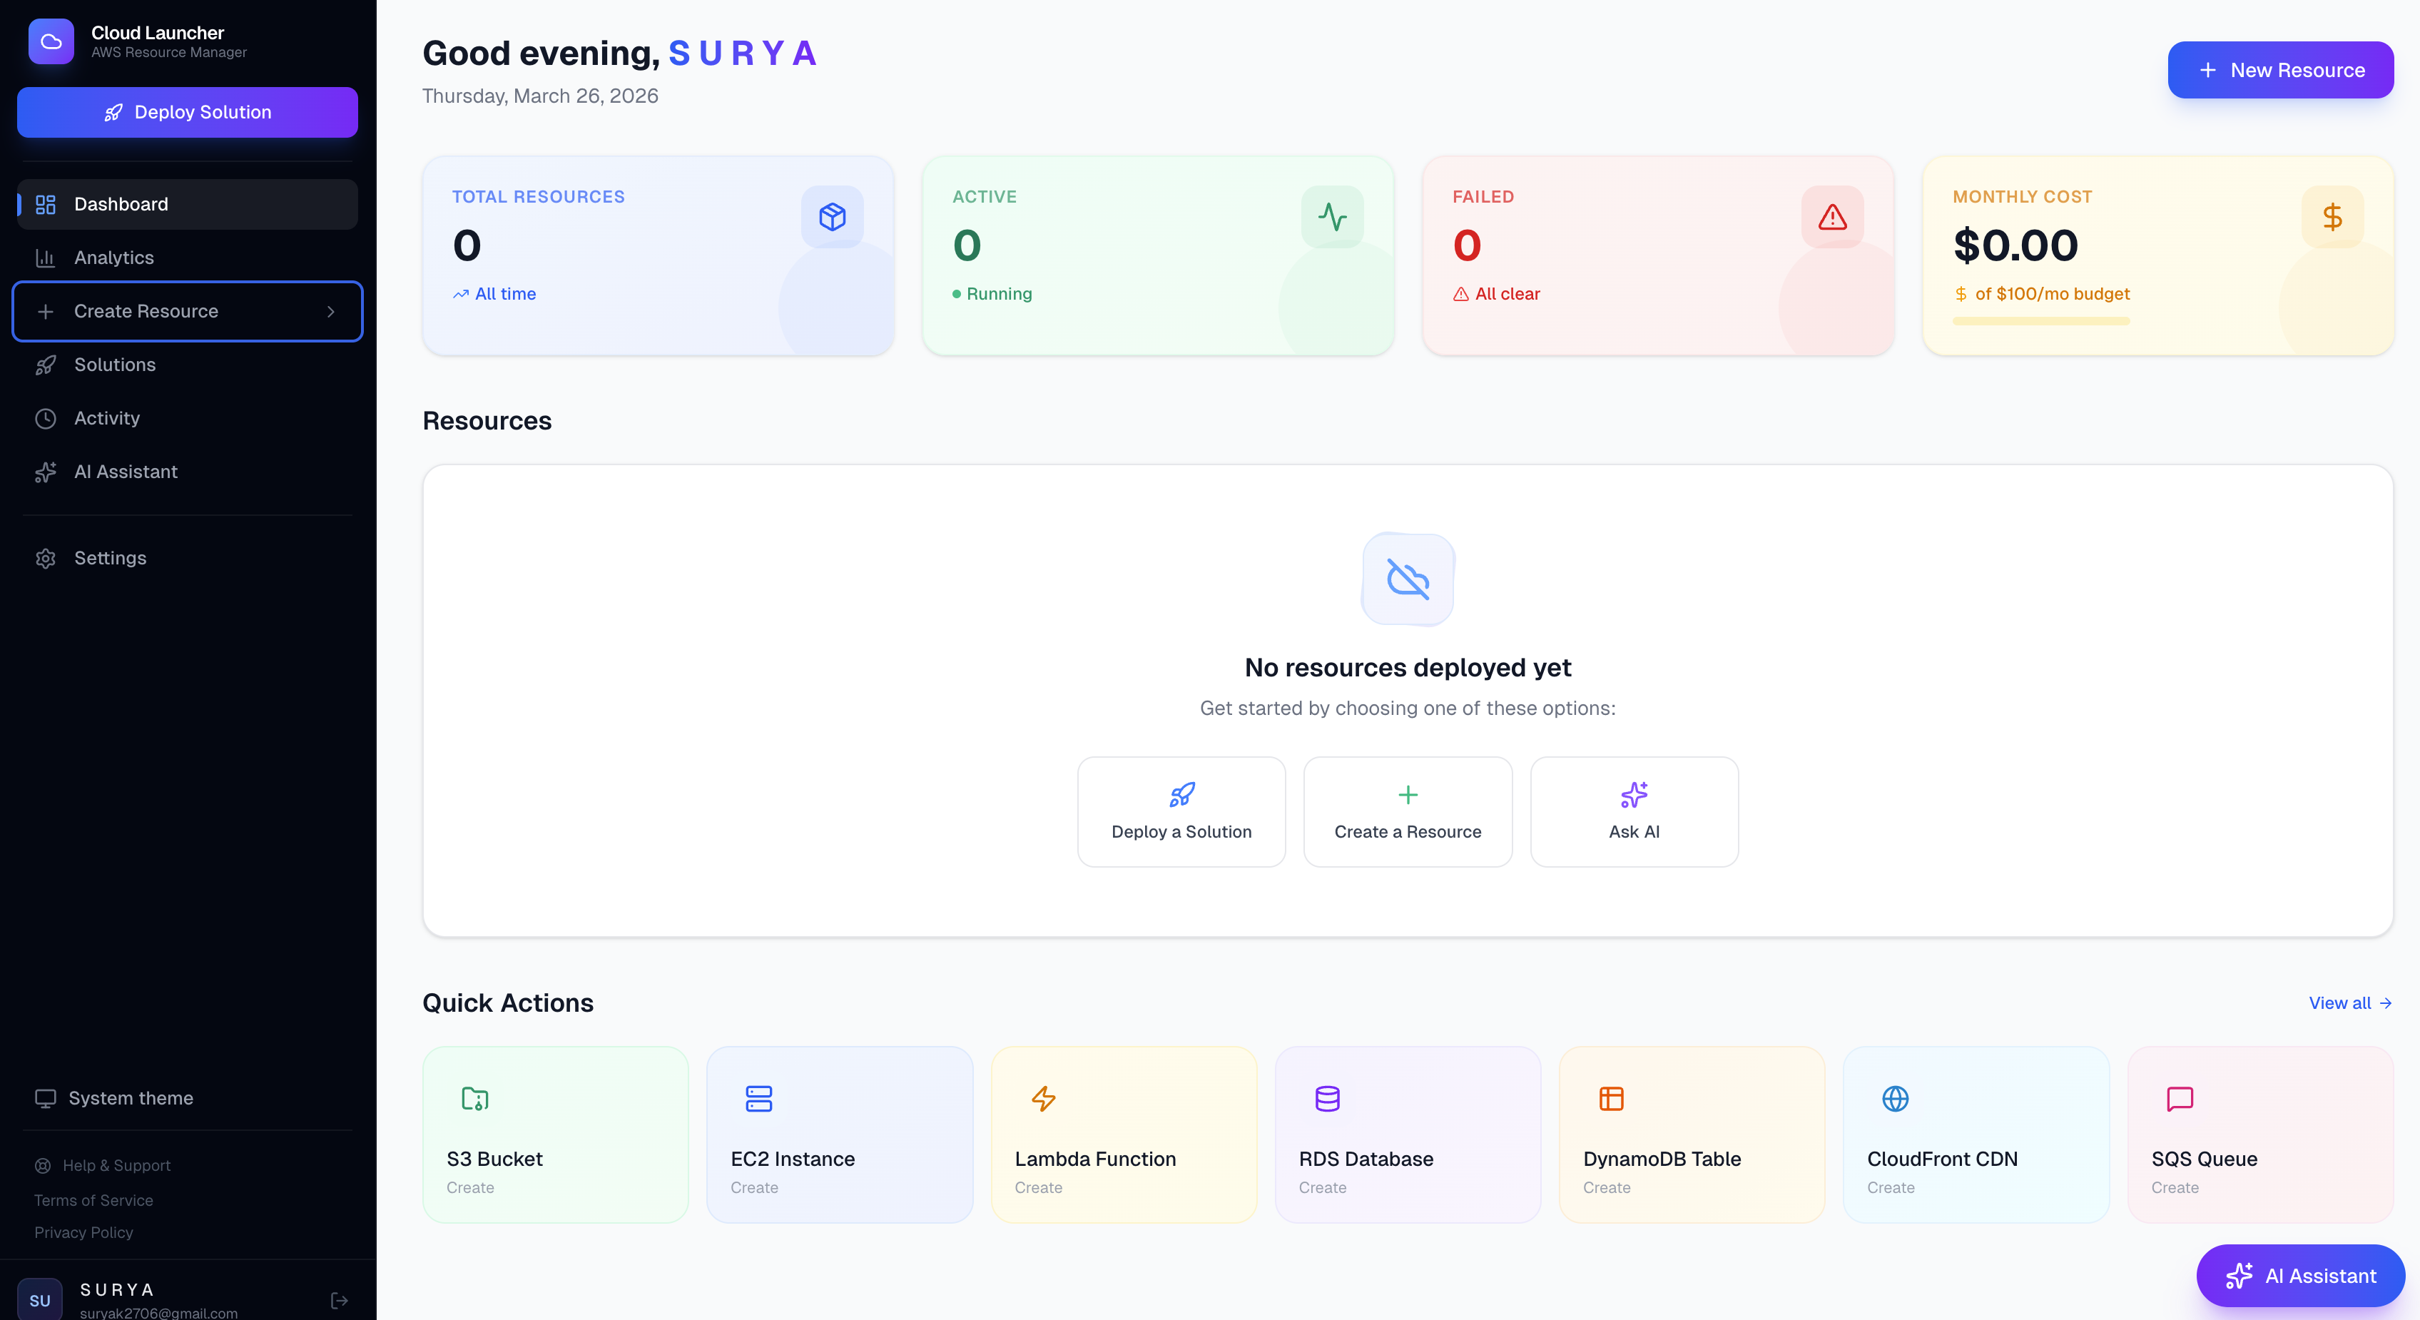Click the Cloud Launcher logo icon

tap(51, 41)
